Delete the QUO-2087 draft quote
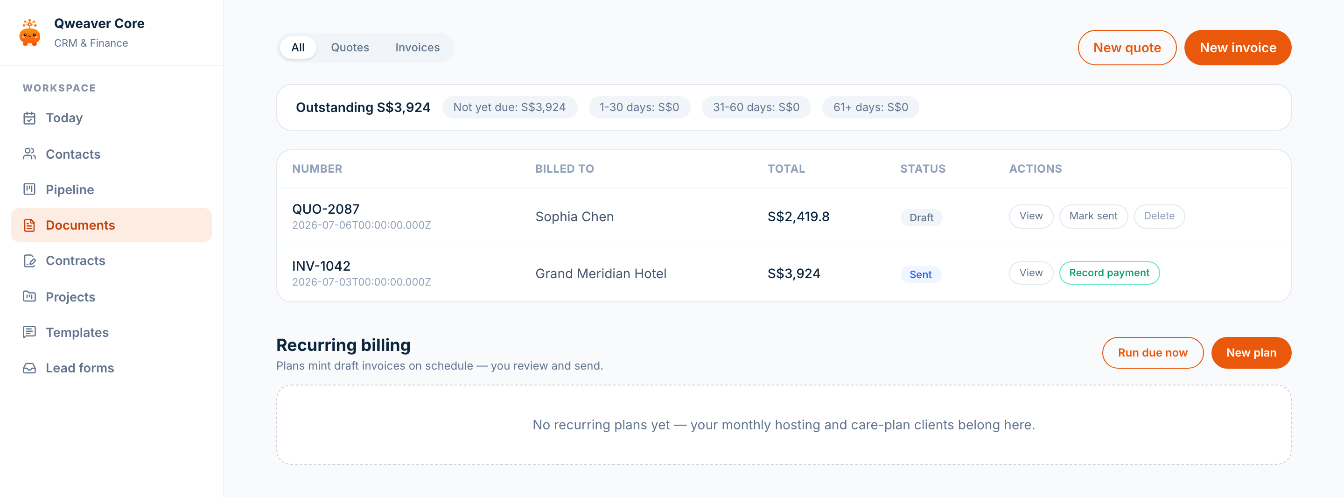Viewport: 1344px width, 497px height. 1159,216
